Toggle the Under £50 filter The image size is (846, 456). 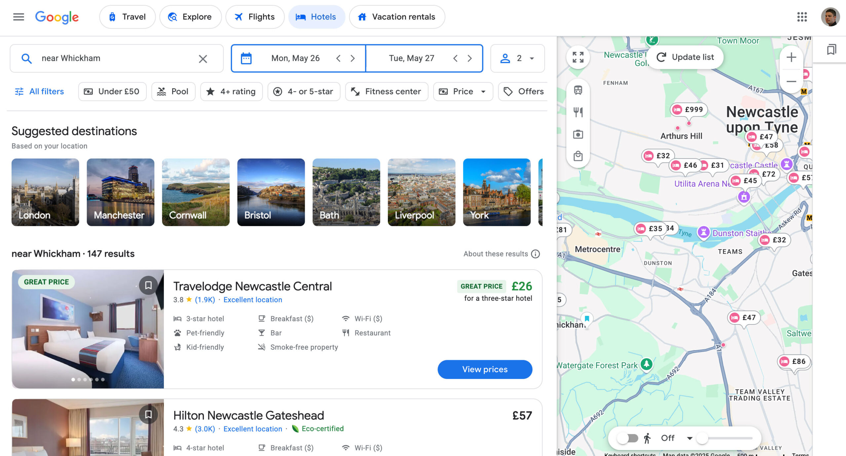pyautogui.click(x=112, y=92)
